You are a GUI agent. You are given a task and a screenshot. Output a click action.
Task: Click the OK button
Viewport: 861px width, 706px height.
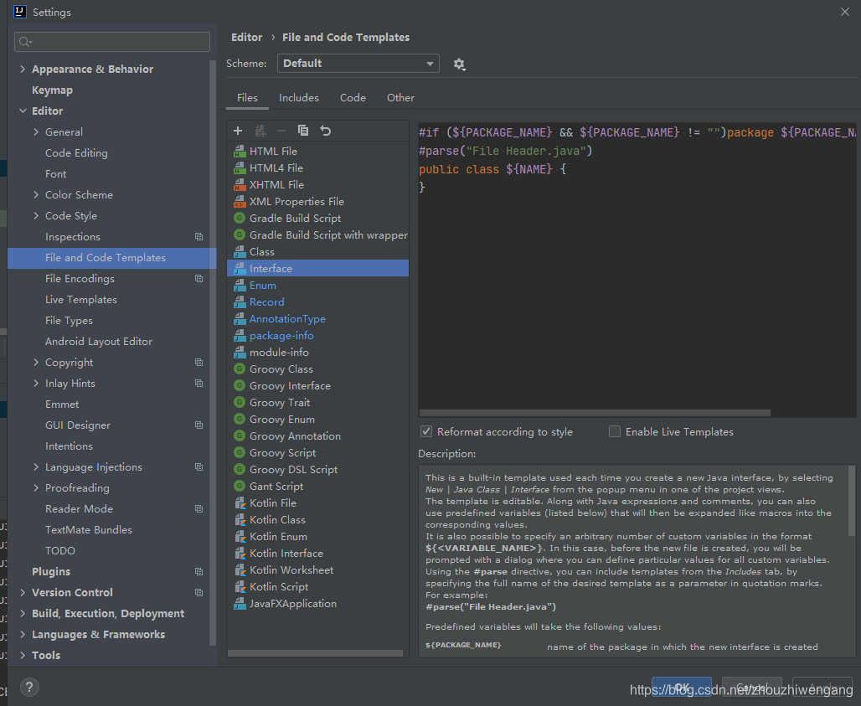point(681,684)
